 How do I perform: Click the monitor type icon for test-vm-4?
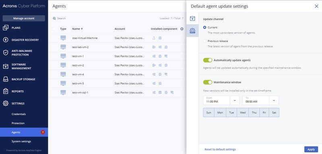(63, 74)
